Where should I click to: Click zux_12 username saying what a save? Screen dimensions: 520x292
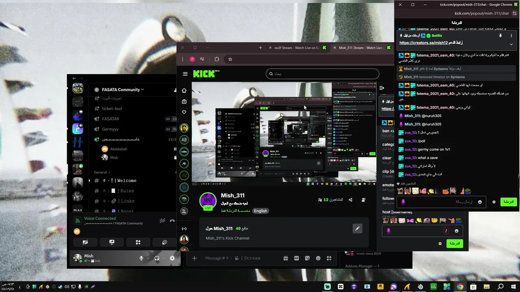pyautogui.click(x=411, y=158)
